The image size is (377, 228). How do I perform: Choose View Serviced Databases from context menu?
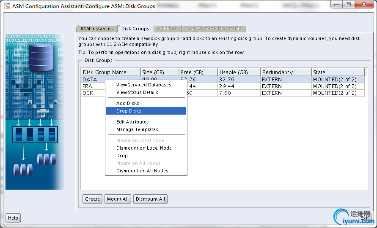click(143, 85)
